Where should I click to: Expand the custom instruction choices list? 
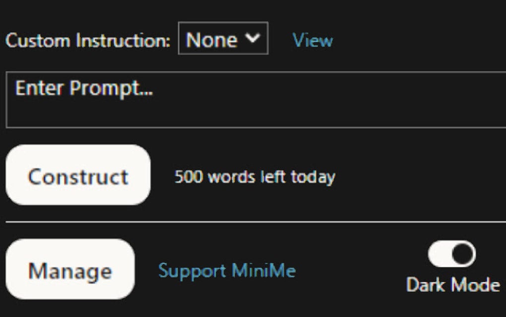tap(223, 39)
